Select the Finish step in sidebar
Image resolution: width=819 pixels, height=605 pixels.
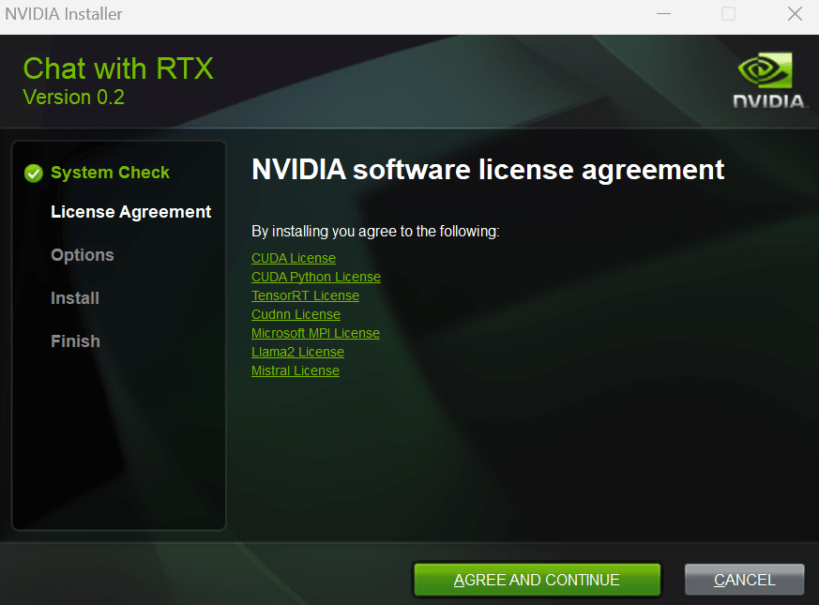tap(75, 341)
